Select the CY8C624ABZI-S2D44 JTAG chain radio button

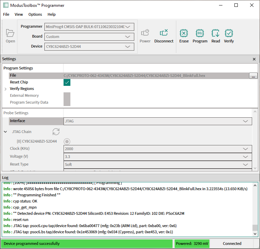[x=67, y=141]
